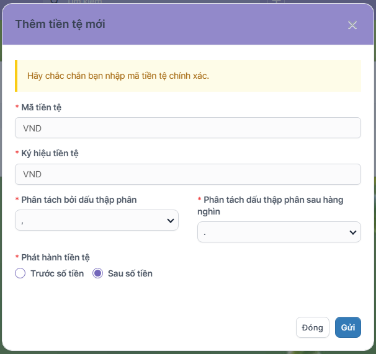Select the Sau số tiền radio button
This screenshot has width=376, height=354.
(97, 273)
